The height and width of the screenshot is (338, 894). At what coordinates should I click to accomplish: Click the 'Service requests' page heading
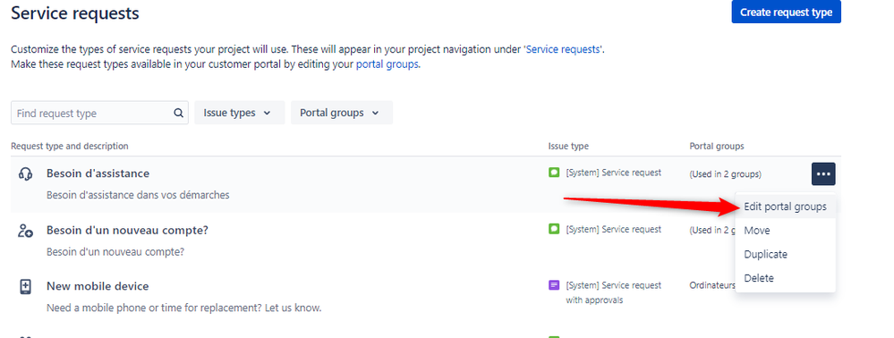pos(75,13)
